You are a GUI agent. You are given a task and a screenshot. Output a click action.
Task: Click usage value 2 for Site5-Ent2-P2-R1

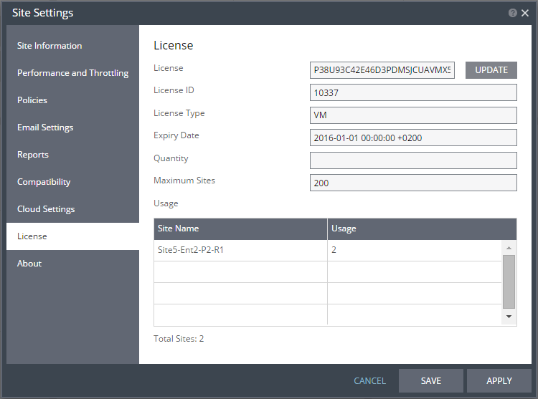334,250
